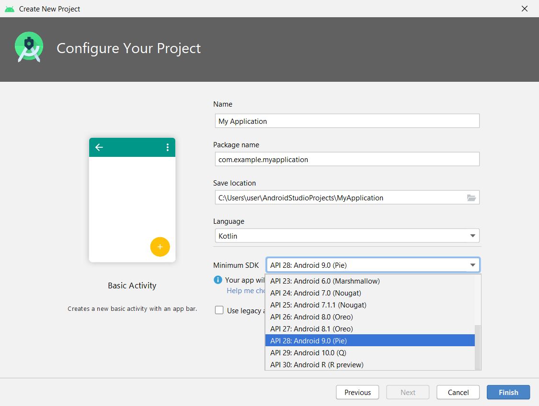Click the three-dot overflow icon in the preview
The width and height of the screenshot is (539, 406).
[167, 147]
